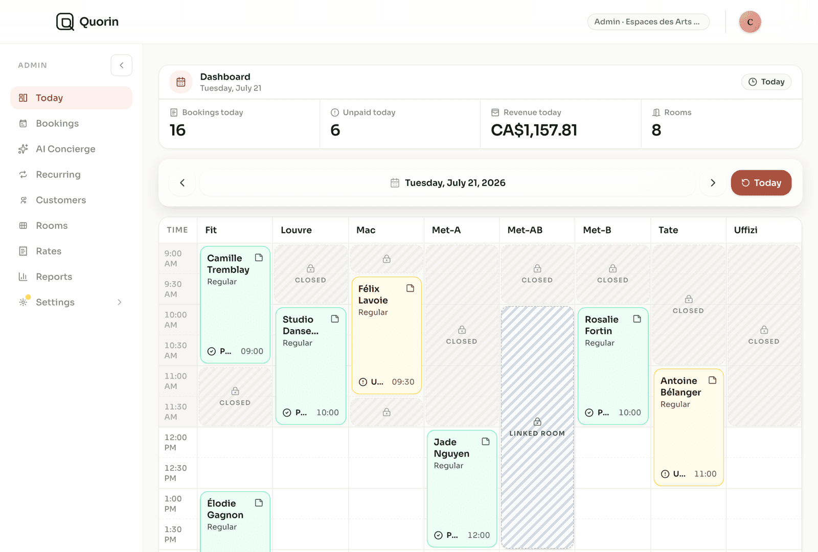Collapse the admin sidebar
The image size is (818, 552).
point(122,65)
